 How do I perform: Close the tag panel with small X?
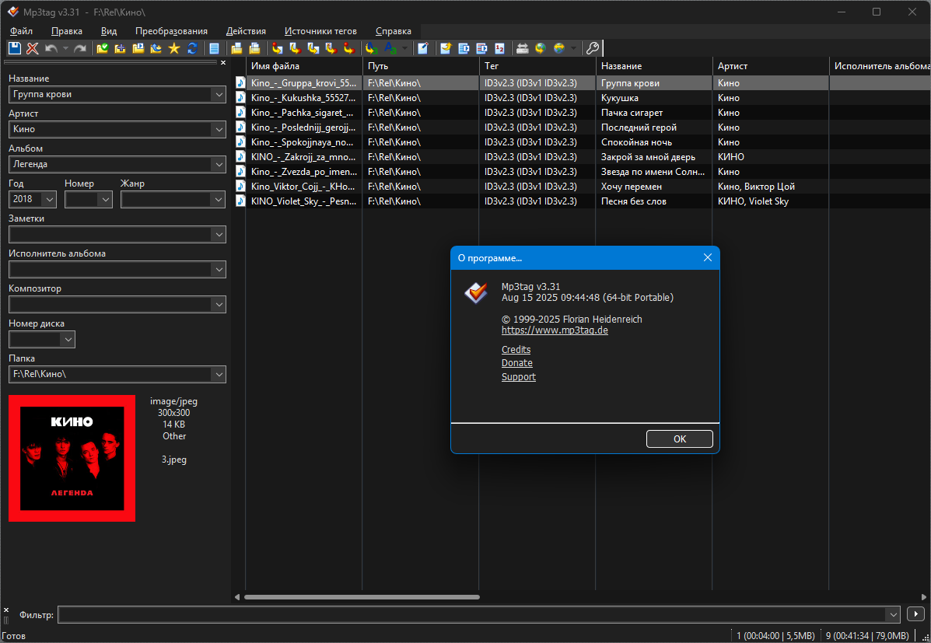(x=223, y=62)
